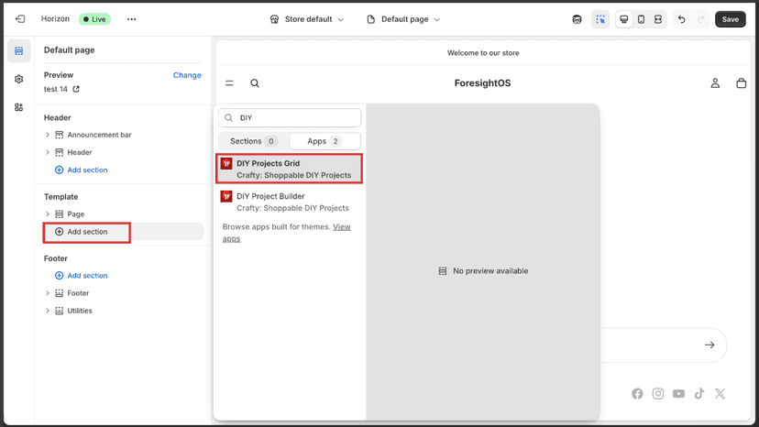Open the shopping cart bag icon

pyautogui.click(x=741, y=83)
